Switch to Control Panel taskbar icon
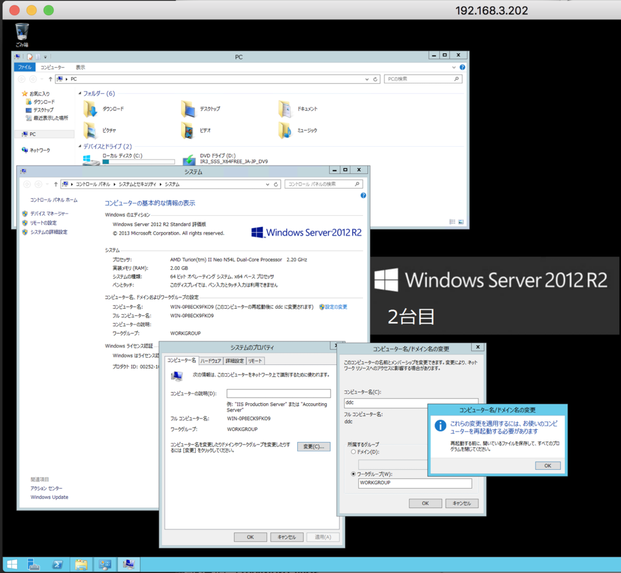 (x=105, y=565)
